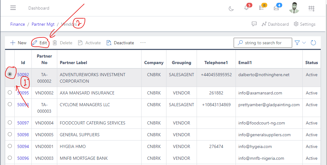Screen dimensions: 327x165
Task: Click MNFB MORTGAGE BANK partner label
Action: tap(84, 158)
